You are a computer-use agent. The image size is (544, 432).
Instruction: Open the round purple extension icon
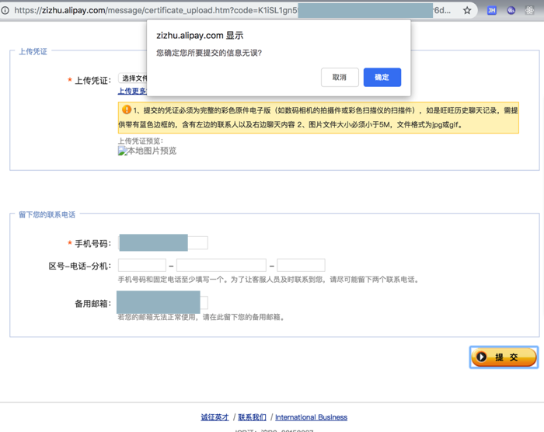pyautogui.click(x=511, y=10)
